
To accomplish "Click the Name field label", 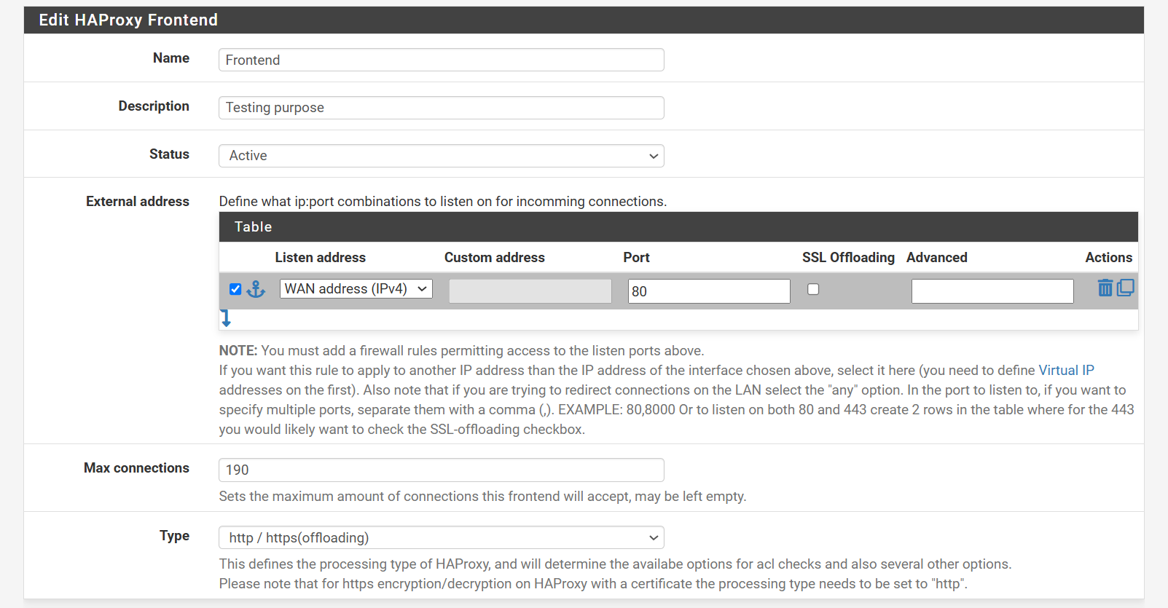I will click(171, 58).
